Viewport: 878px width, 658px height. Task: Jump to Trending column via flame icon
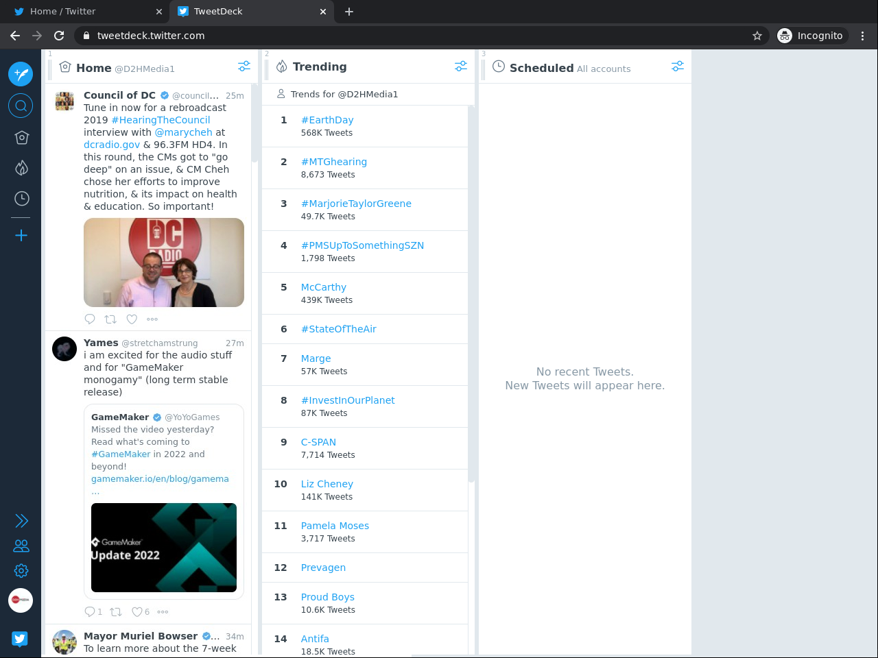pos(21,167)
